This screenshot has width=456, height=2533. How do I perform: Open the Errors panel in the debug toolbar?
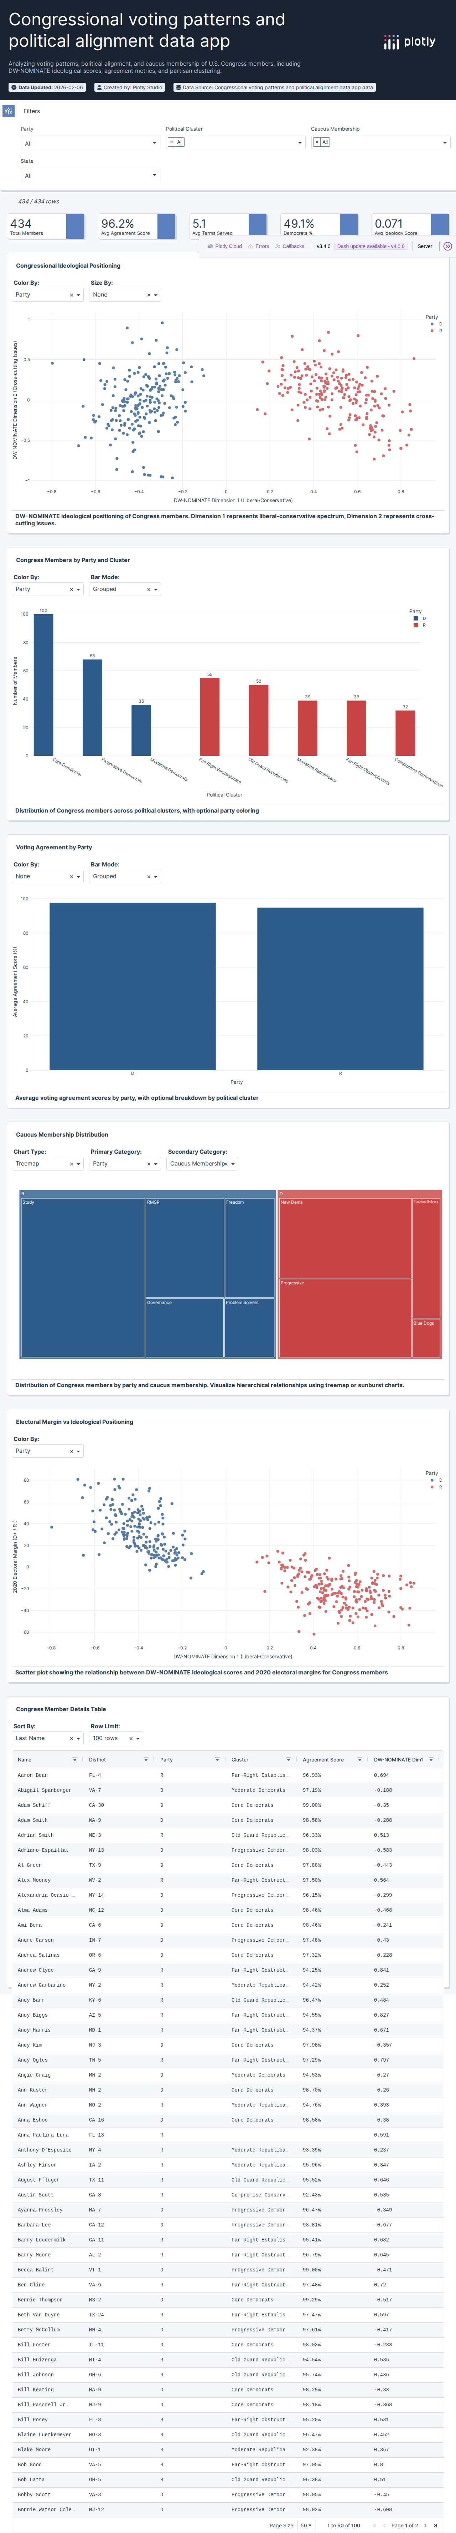(x=261, y=247)
